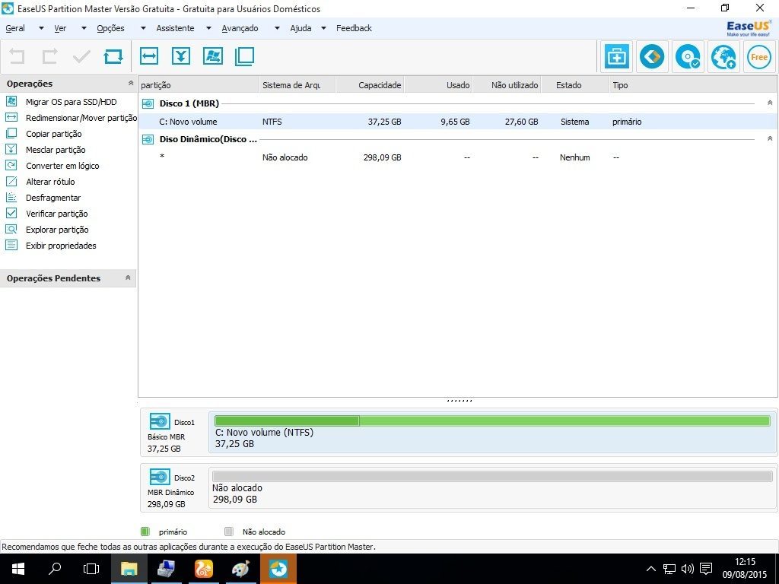Expand the Geral menu dropdown arrow
Image resolution: width=779 pixels, height=584 pixels.
41,28
